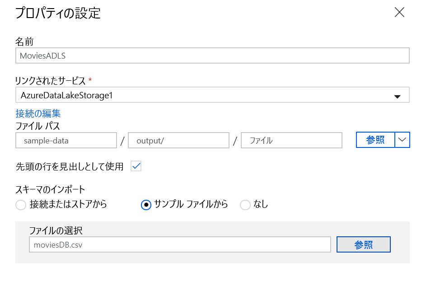Click the サンプル ファイルから radio button
Image resolution: width=426 pixels, height=299 pixels.
click(145, 205)
